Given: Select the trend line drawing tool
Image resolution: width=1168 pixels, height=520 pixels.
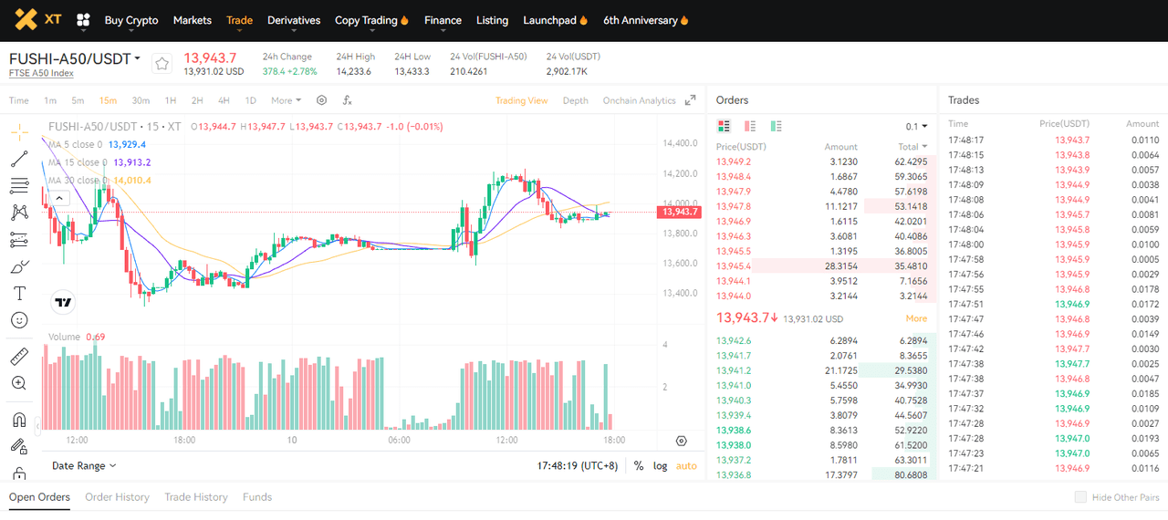Looking at the screenshot, I should [18, 160].
